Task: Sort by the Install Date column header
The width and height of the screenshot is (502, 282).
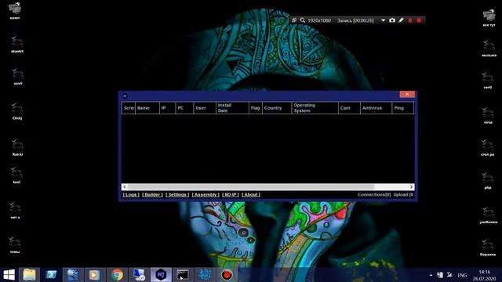Action: pos(232,108)
